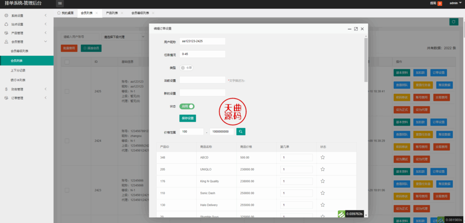465x223 pixels.
Task: Click the 会员管理 person icon in sidebar
Action: [6, 42]
